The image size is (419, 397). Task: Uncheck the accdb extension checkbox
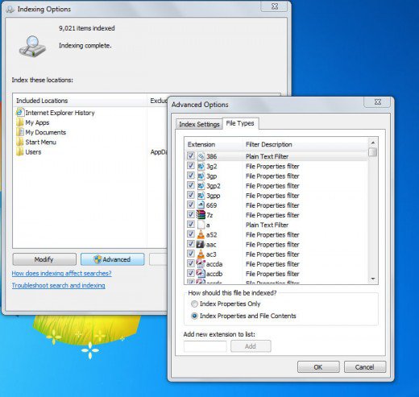coord(191,273)
